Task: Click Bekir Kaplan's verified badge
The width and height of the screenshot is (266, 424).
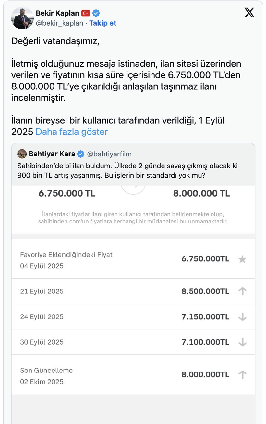Action: (x=96, y=13)
